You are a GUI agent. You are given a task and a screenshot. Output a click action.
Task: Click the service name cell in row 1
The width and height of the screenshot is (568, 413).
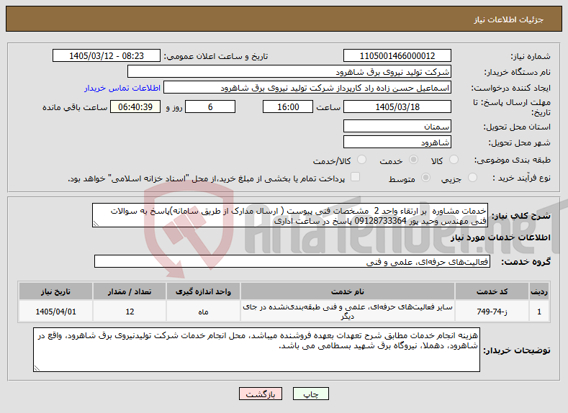click(348, 312)
